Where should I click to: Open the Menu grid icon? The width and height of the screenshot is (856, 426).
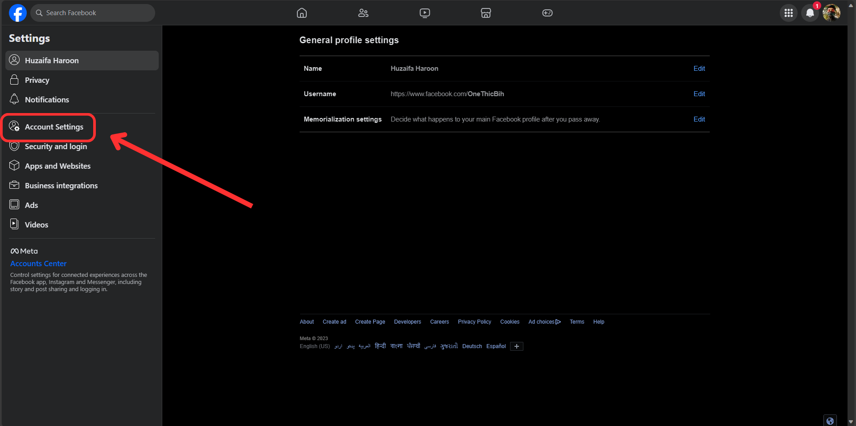tap(789, 13)
